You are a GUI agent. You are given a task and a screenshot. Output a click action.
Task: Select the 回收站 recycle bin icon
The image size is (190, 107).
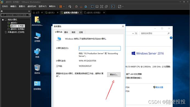coord(37,69)
